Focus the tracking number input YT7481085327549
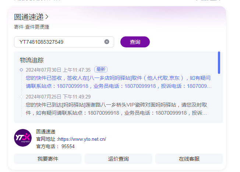 coord(64,42)
